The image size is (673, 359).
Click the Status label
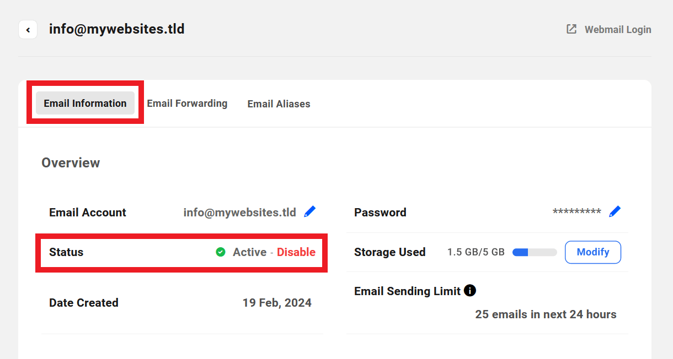pyautogui.click(x=66, y=252)
